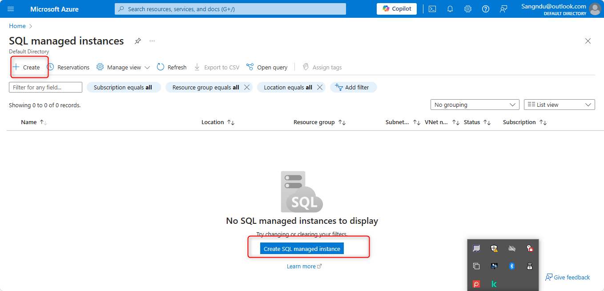Click the portal search box
The width and height of the screenshot is (604, 291).
click(230, 9)
